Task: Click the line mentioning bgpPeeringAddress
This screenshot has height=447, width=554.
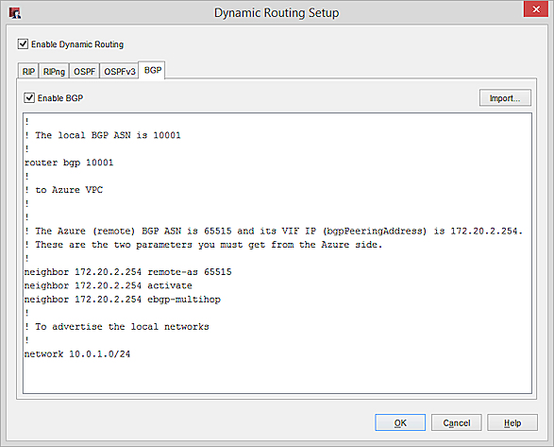Action: (273, 232)
